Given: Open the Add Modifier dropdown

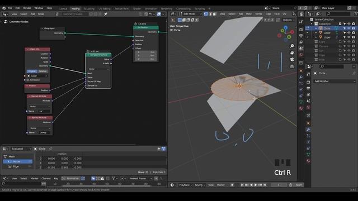Looking at the screenshot, I should pos(335,82).
